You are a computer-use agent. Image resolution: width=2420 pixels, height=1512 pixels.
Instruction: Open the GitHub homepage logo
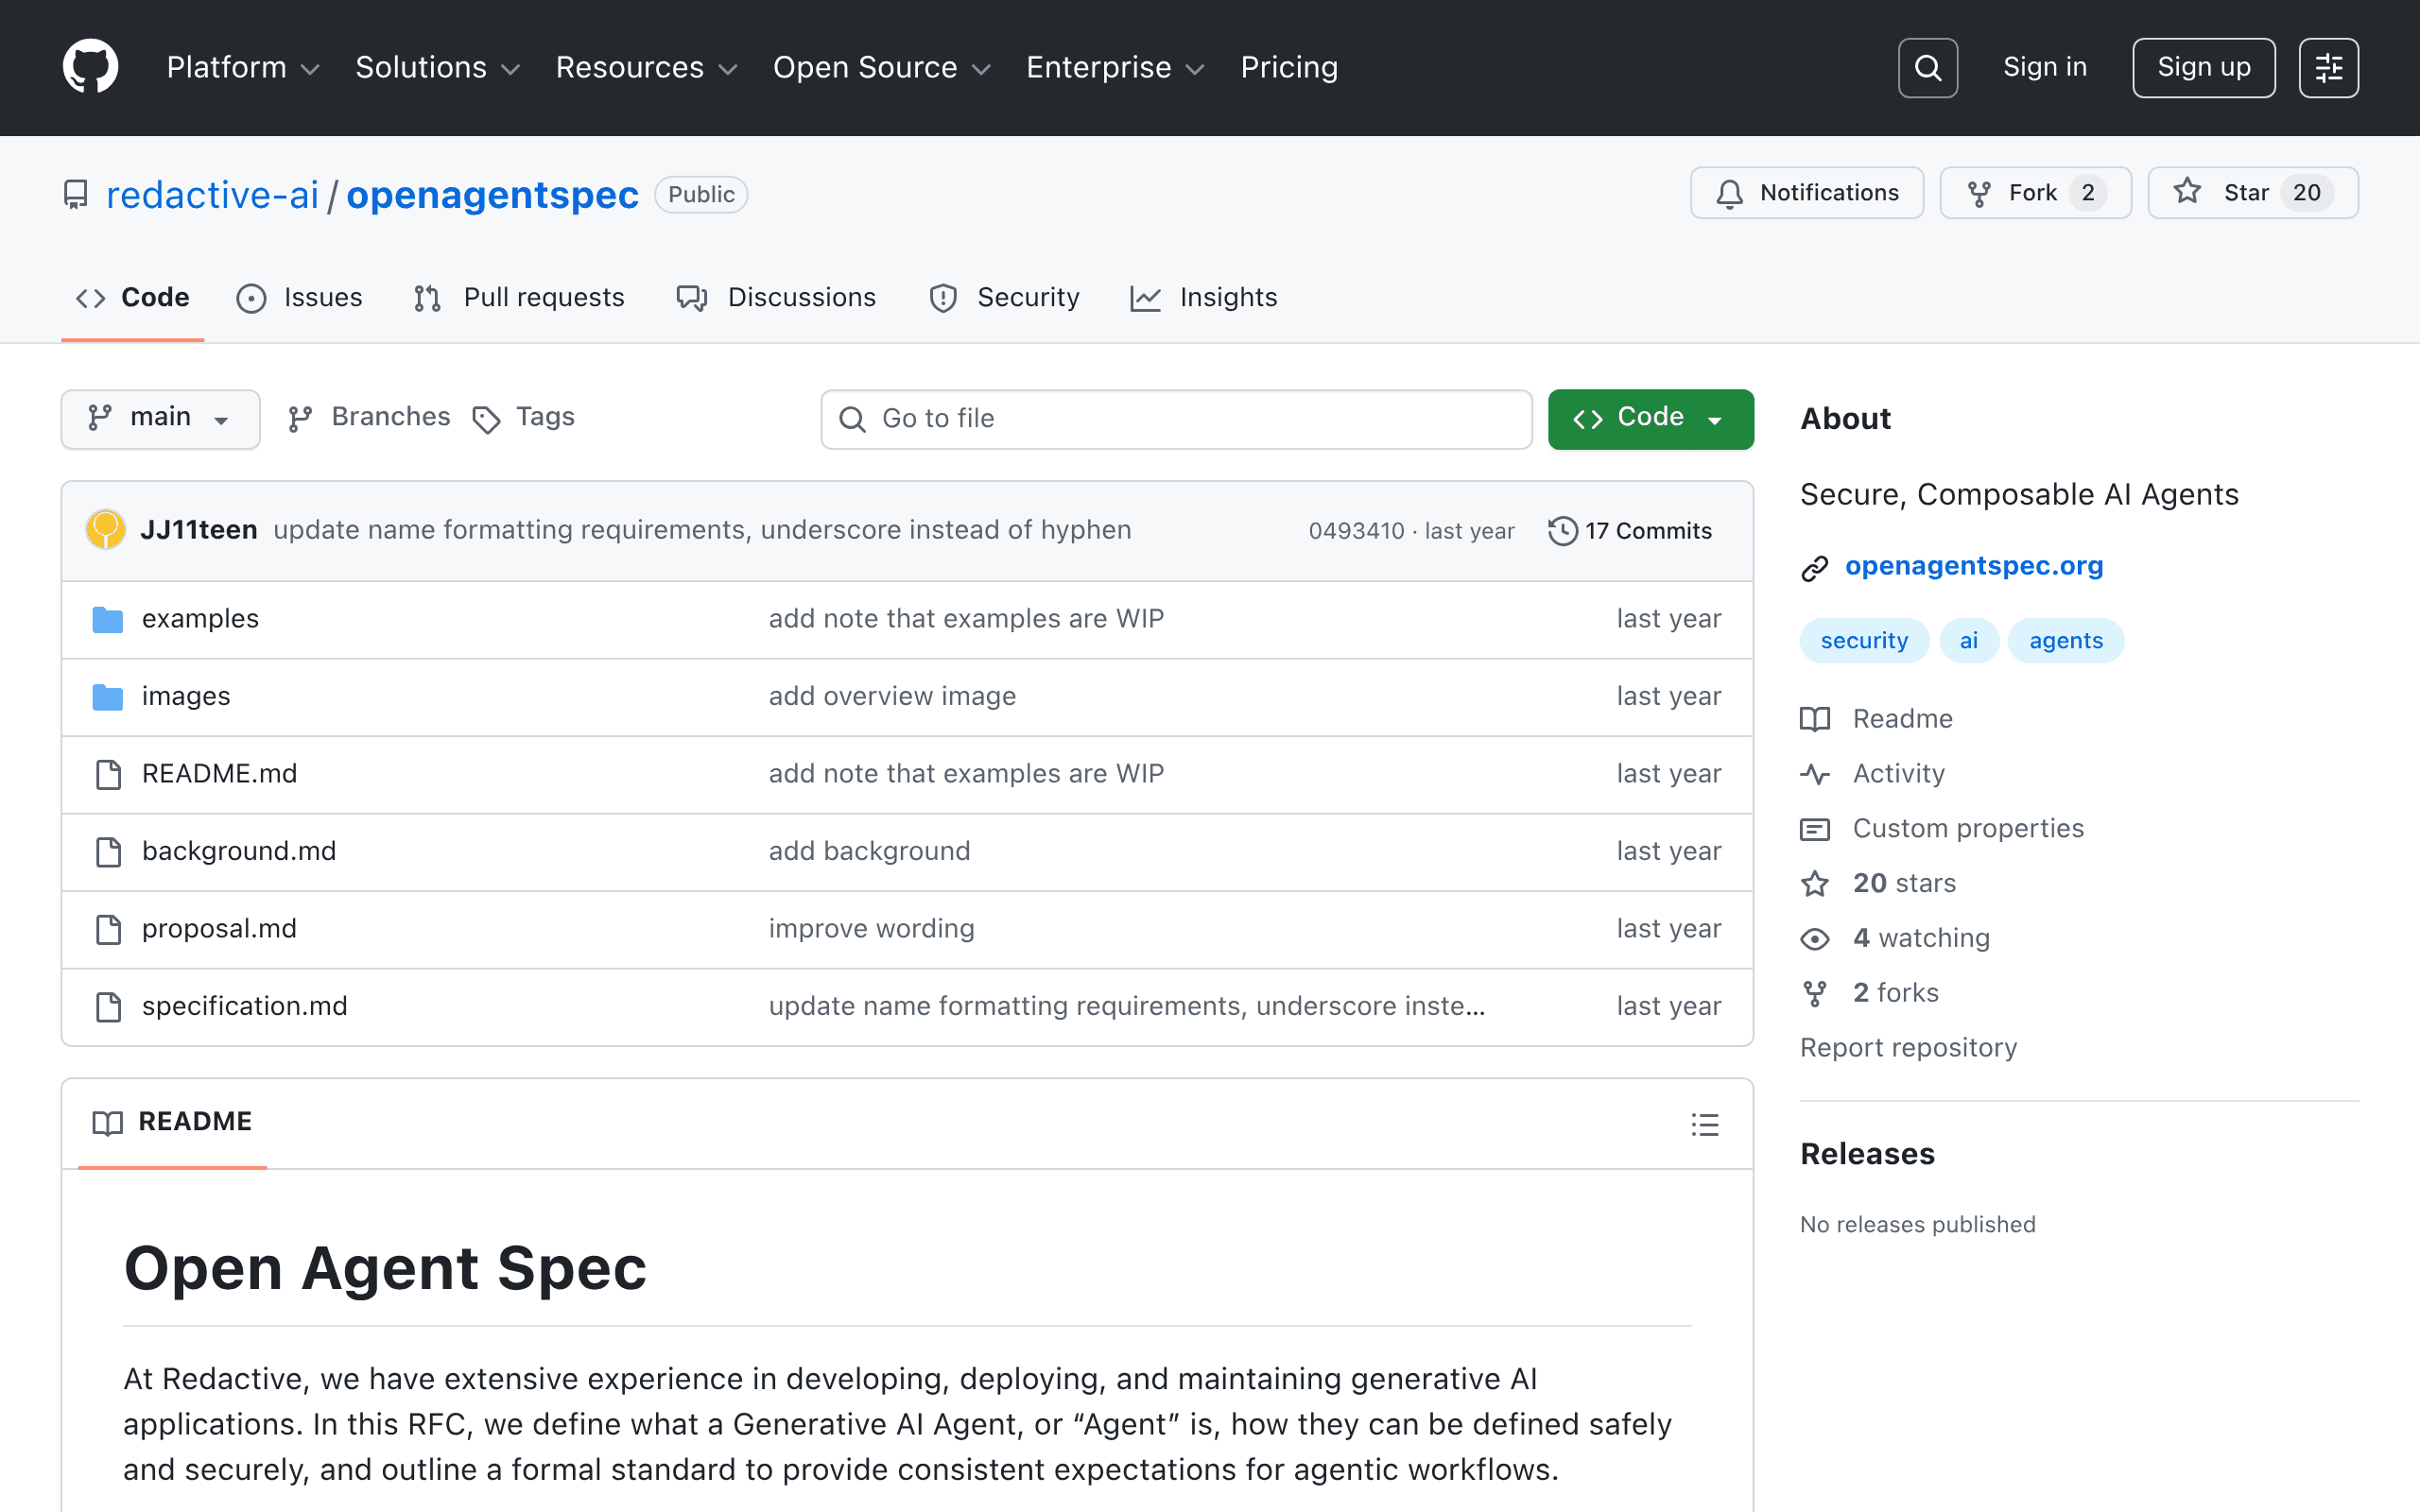(90, 67)
